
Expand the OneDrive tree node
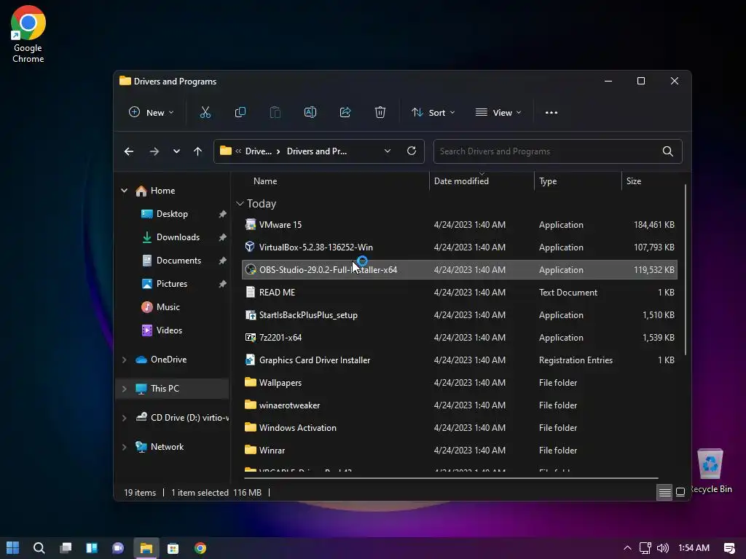point(124,360)
